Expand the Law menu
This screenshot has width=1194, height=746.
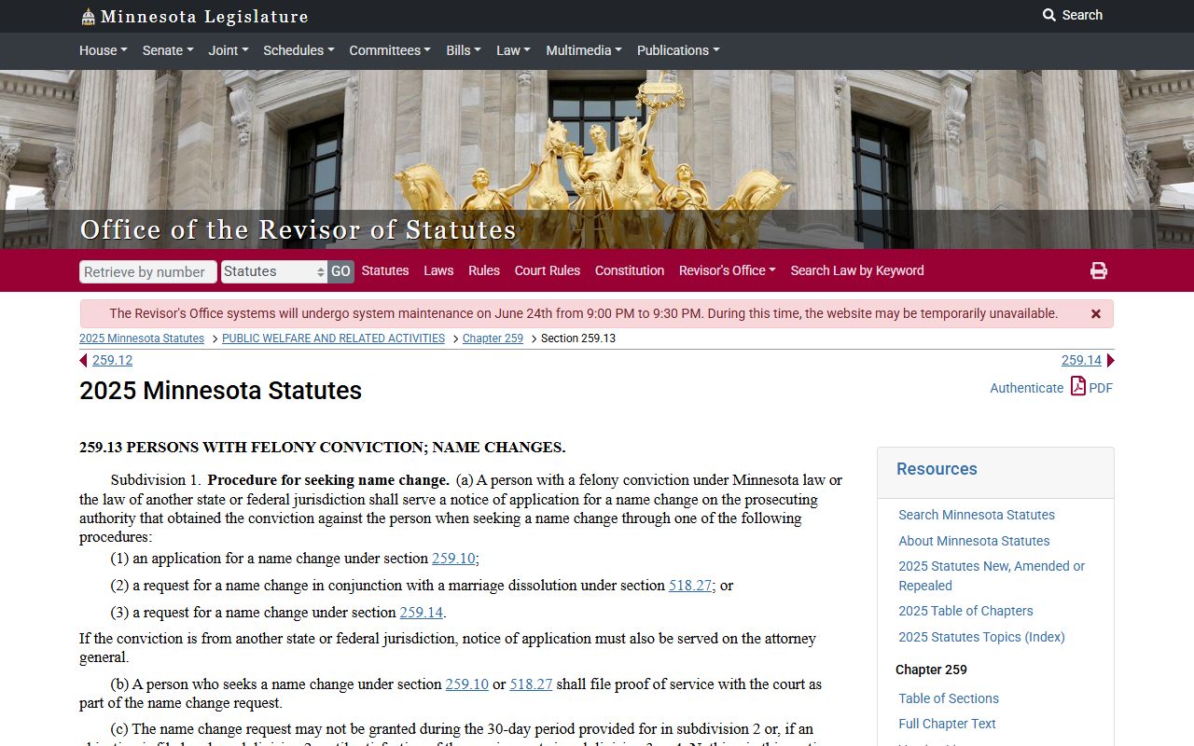pos(513,50)
